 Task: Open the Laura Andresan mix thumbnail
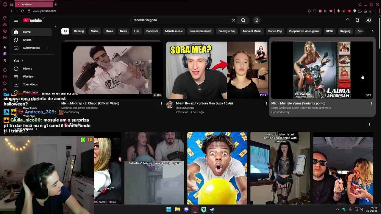pos(322,70)
